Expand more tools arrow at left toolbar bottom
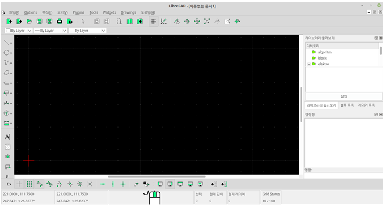Screen dimensions: 385x207 coord(7,176)
